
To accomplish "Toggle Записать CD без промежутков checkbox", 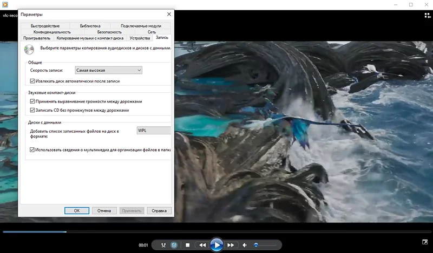I will [32, 111].
